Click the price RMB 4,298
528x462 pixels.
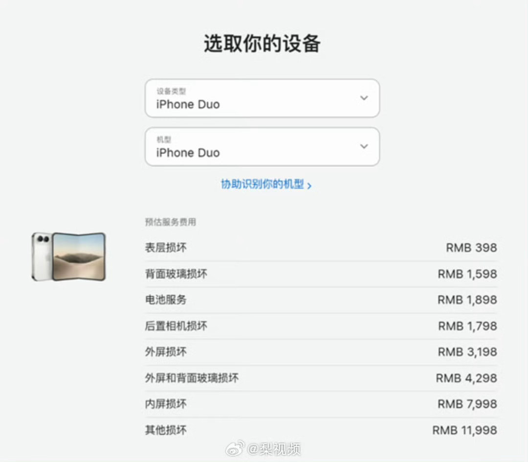point(466,378)
